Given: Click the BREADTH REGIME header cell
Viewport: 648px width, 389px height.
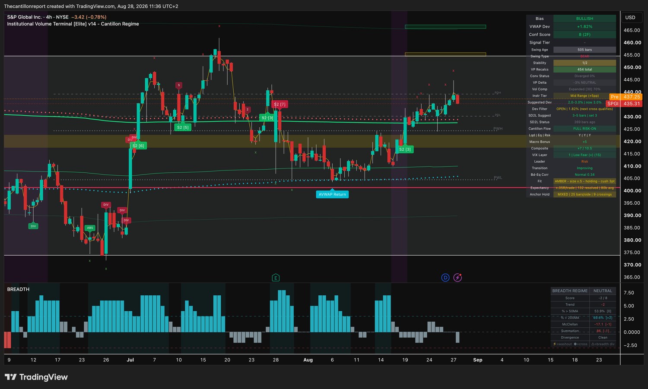Looking at the screenshot, I should tap(570, 291).
